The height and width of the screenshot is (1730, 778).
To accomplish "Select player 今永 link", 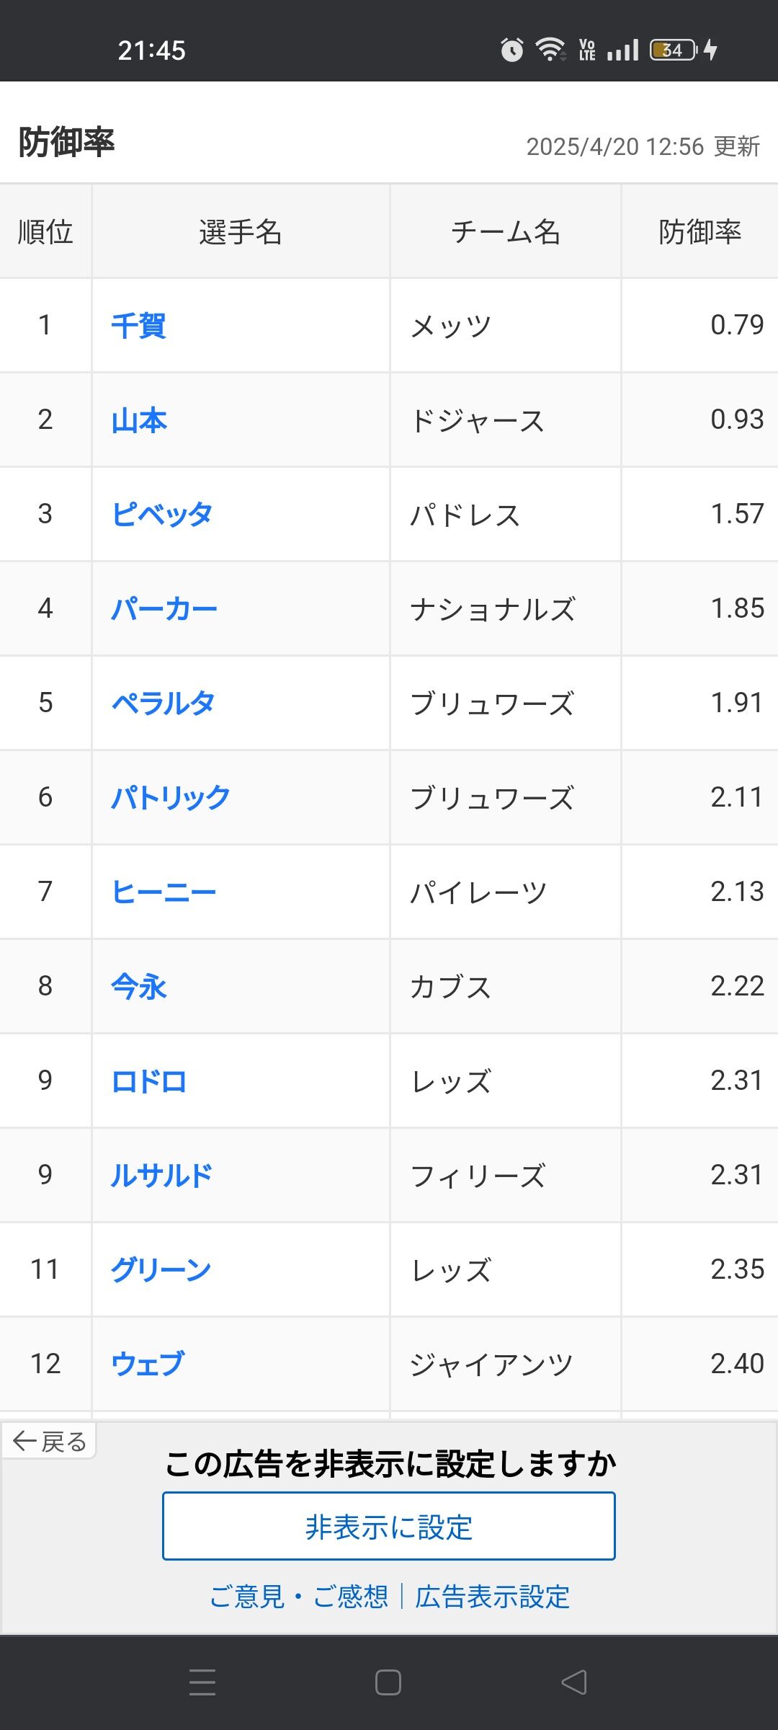I will [x=139, y=987].
